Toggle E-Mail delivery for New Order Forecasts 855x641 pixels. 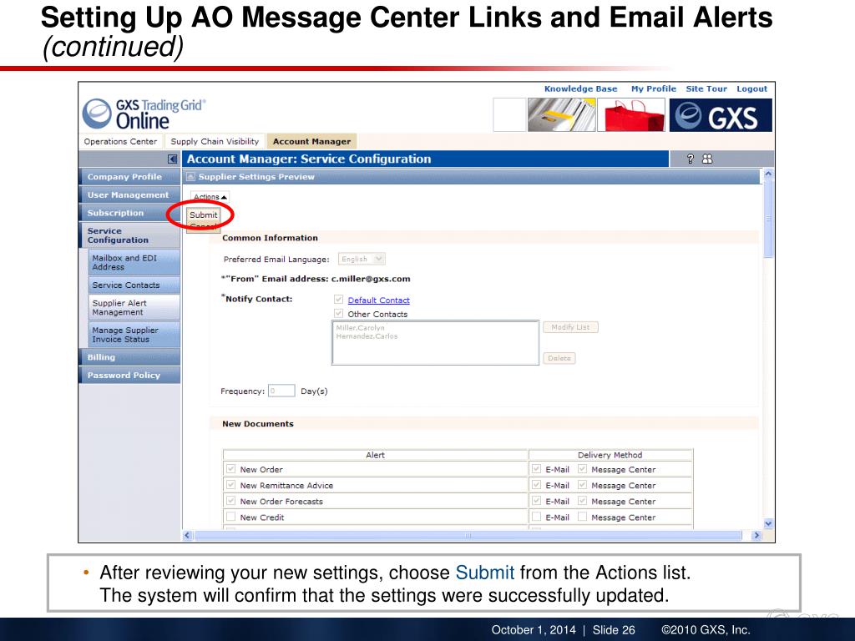tap(537, 501)
